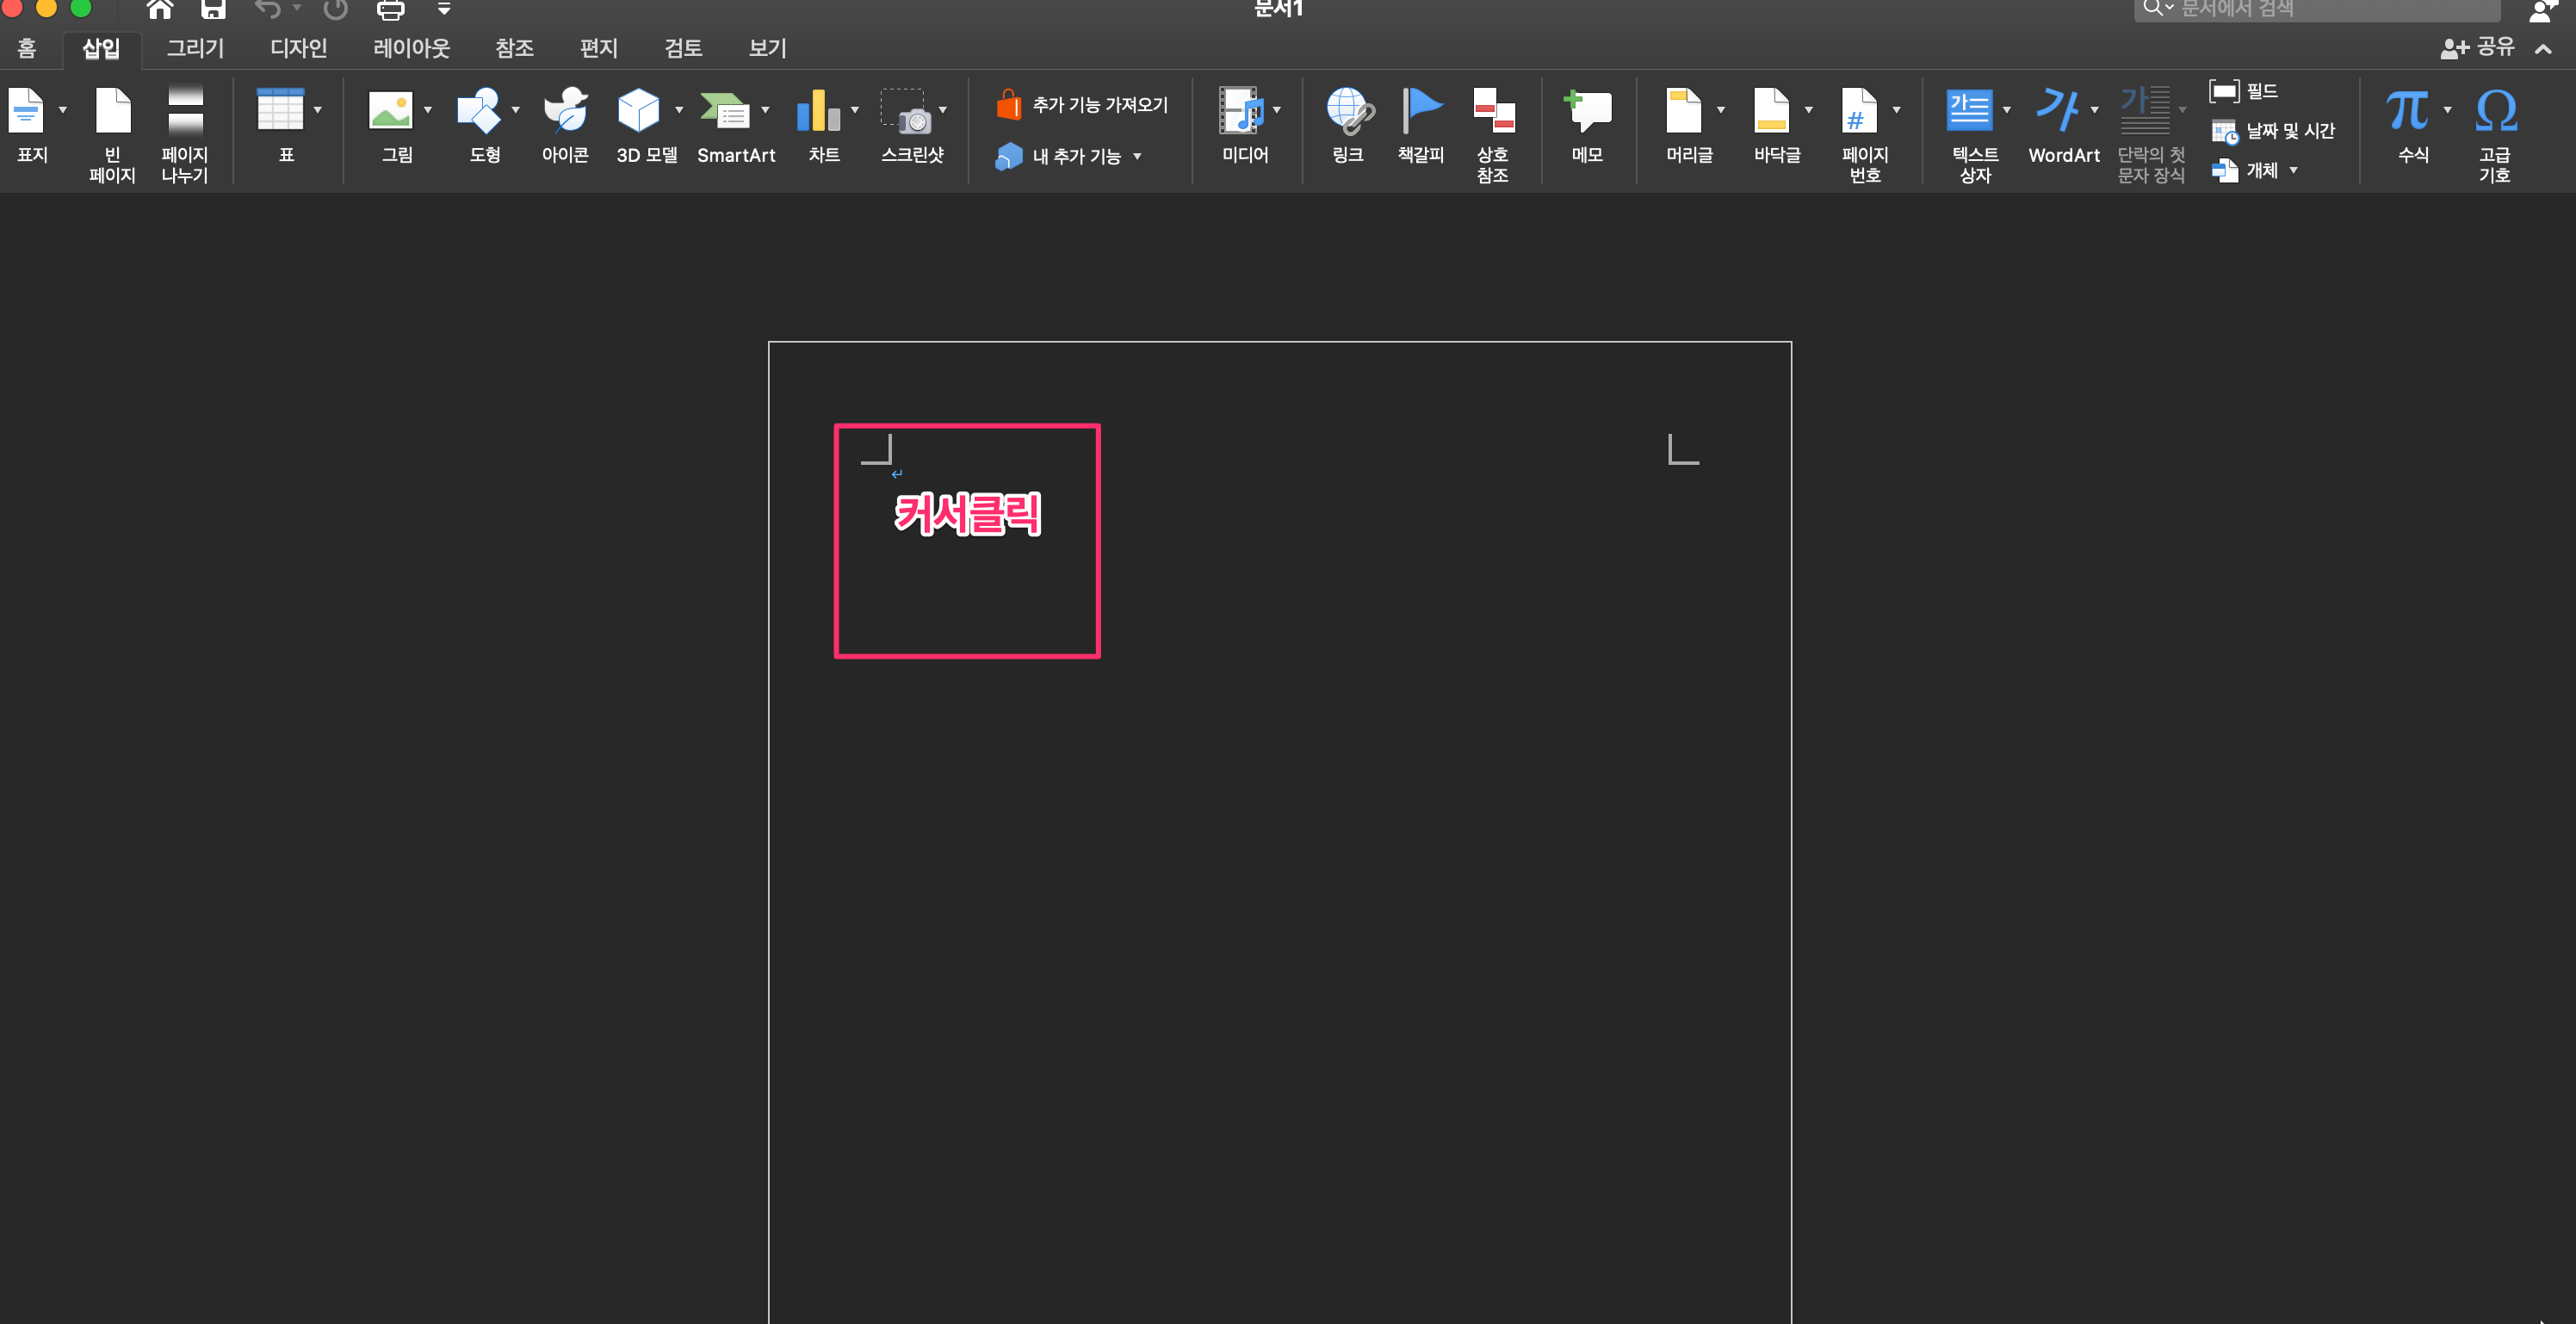This screenshot has height=1324, width=2576.
Task: Open the 도형 shapes dropdown arrow
Action: pyautogui.click(x=516, y=110)
